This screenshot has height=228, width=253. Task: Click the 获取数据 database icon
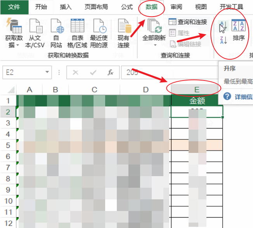pyautogui.click(x=14, y=26)
